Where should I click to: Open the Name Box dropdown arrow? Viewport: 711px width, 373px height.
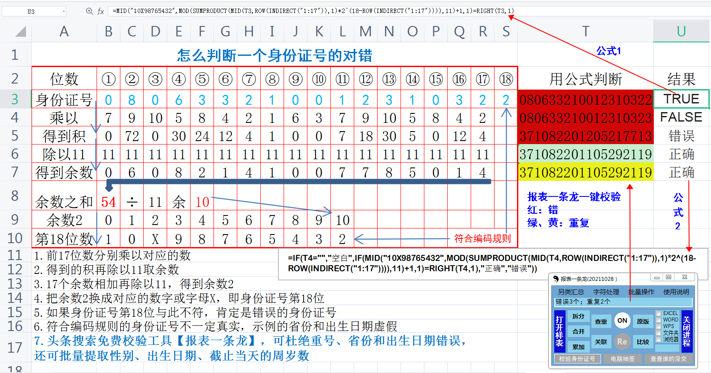click(x=64, y=11)
